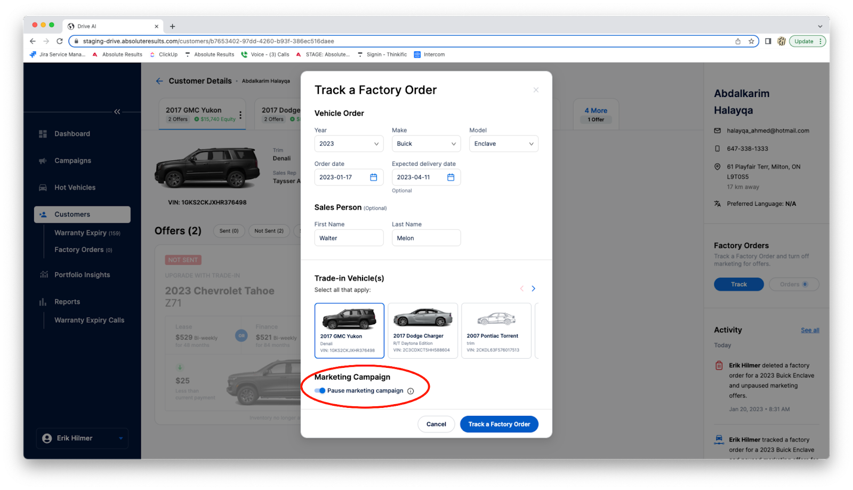
Task: Click the First Name field containing Walter
Action: [349, 238]
